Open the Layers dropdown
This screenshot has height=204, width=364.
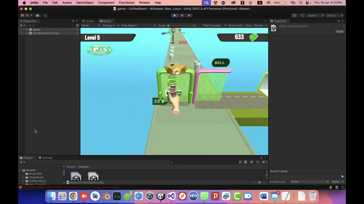316,15
